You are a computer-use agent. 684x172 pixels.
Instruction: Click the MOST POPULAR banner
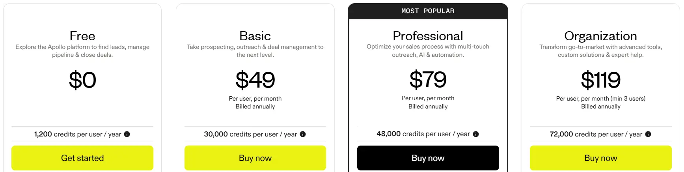(x=428, y=11)
